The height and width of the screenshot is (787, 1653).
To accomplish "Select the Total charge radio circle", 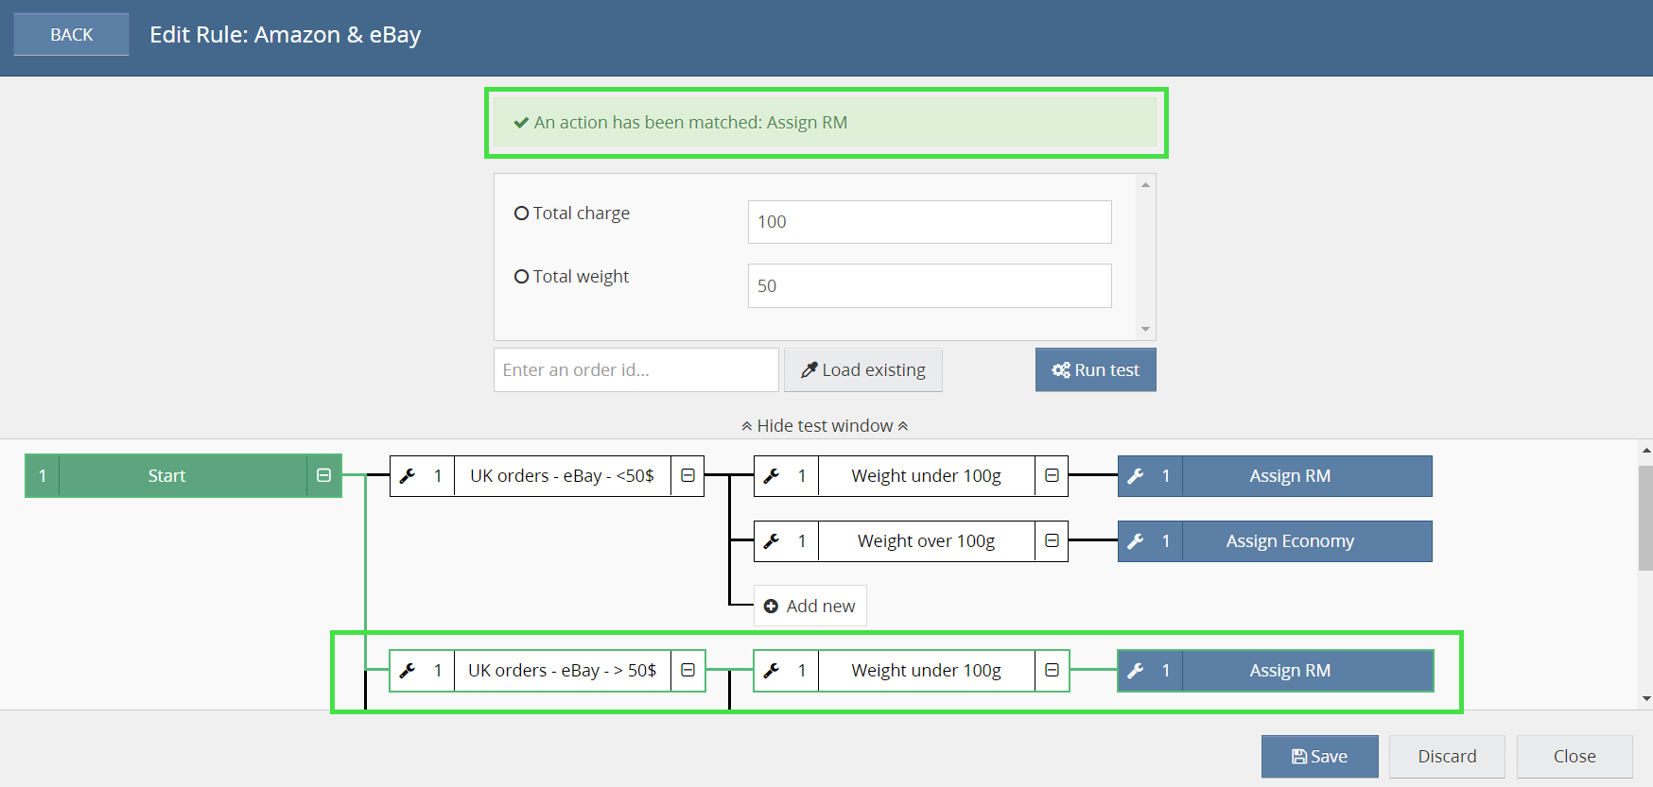I will (x=521, y=214).
